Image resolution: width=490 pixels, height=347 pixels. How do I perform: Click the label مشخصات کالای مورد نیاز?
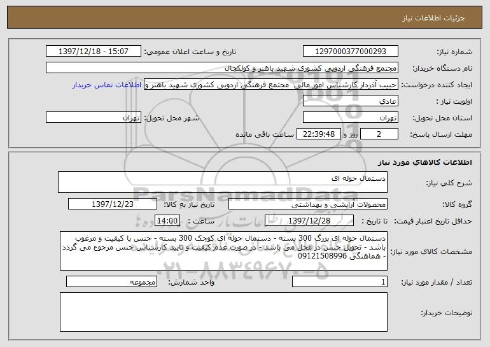[431, 251]
